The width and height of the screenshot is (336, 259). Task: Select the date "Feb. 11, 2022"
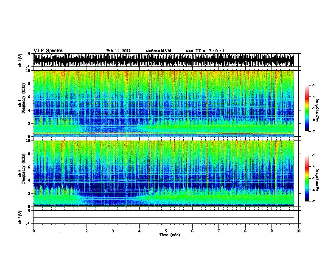[x=118, y=51]
